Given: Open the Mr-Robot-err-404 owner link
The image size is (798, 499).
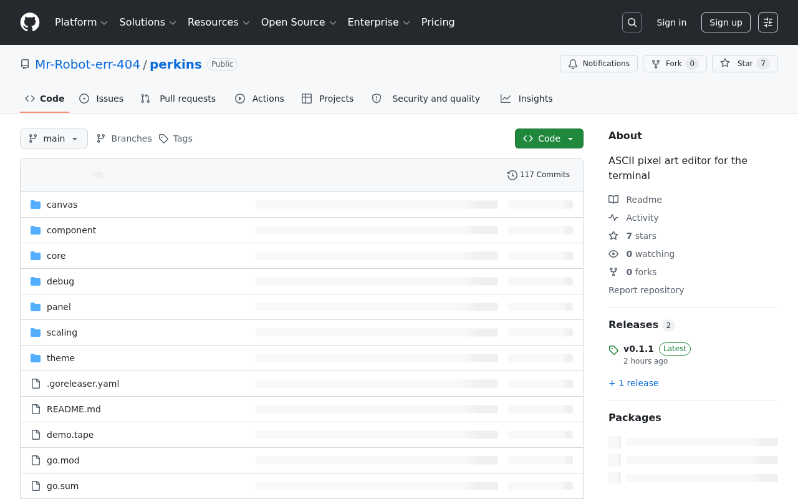Looking at the screenshot, I should tap(87, 64).
